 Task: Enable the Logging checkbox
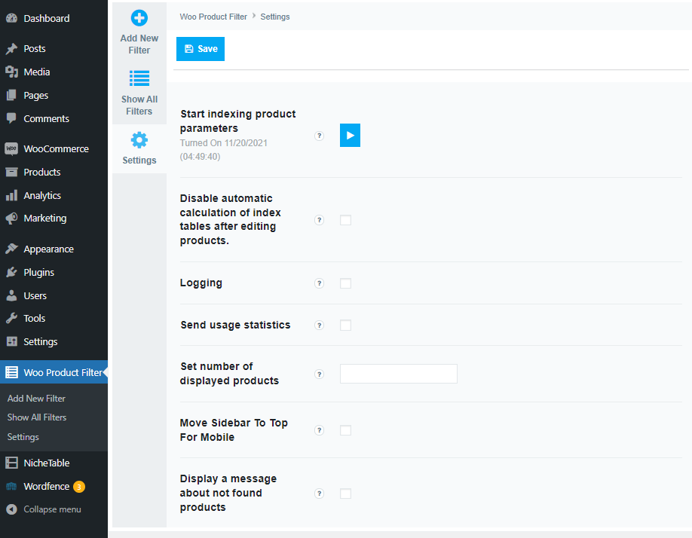pyautogui.click(x=345, y=283)
